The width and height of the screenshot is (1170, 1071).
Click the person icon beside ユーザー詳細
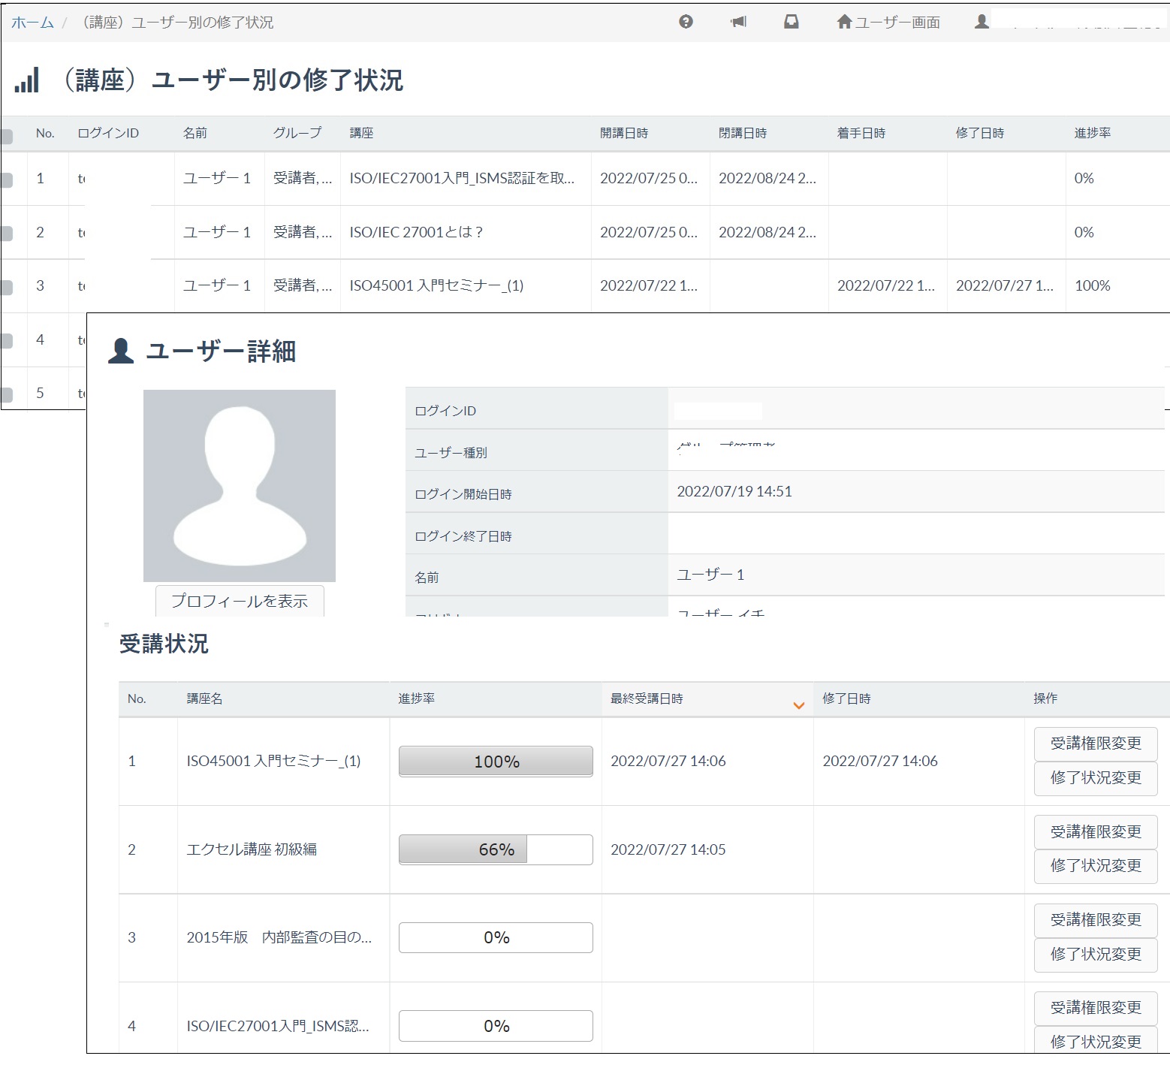tap(121, 351)
